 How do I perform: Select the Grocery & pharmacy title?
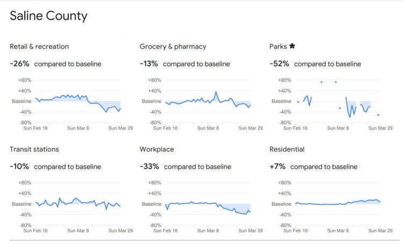[x=172, y=47]
